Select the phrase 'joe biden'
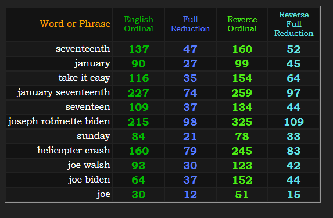Viewport: 333px width, 218px height. [x=89, y=180]
